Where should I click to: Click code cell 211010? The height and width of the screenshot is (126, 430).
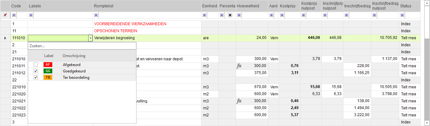[x=19, y=59]
